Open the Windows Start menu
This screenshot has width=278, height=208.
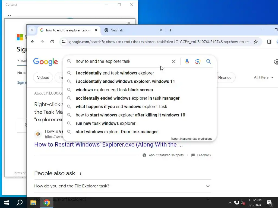coord(7,203)
